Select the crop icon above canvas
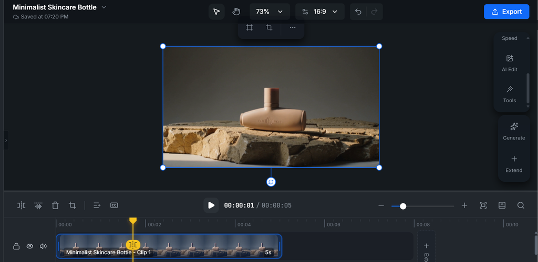The height and width of the screenshot is (262, 538). click(x=270, y=28)
